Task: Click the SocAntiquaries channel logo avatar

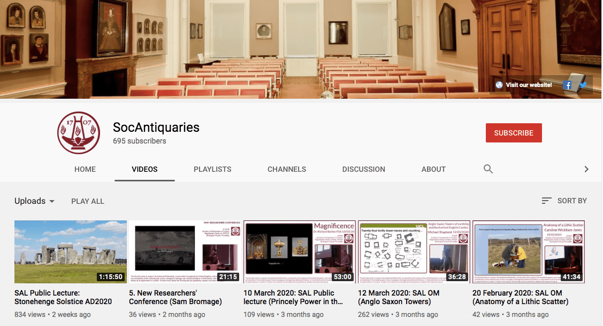Action: coord(79,133)
